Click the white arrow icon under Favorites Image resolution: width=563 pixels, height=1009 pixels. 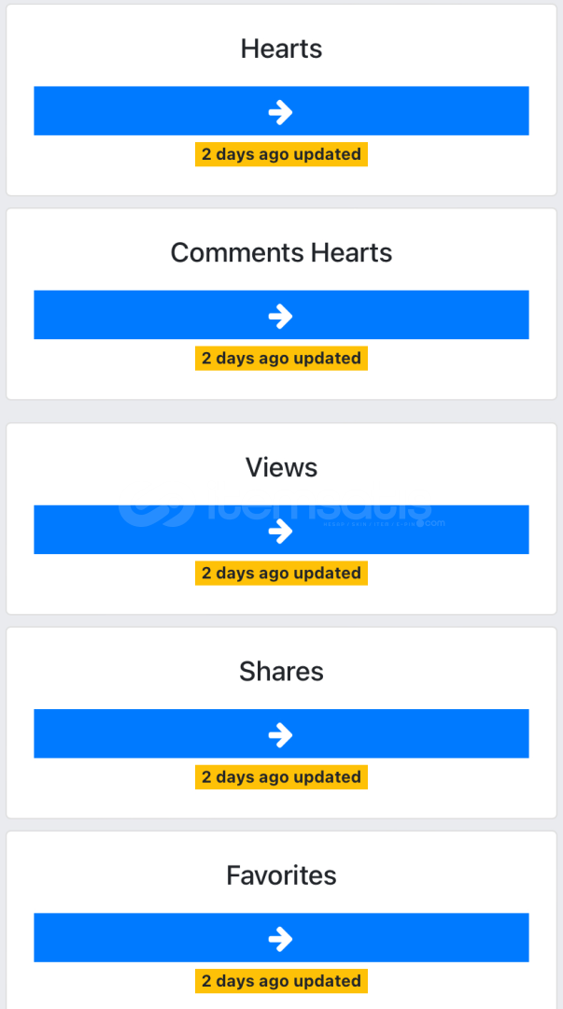(280, 939)
